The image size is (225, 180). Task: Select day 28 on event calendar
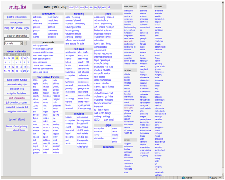pos(17,58)
